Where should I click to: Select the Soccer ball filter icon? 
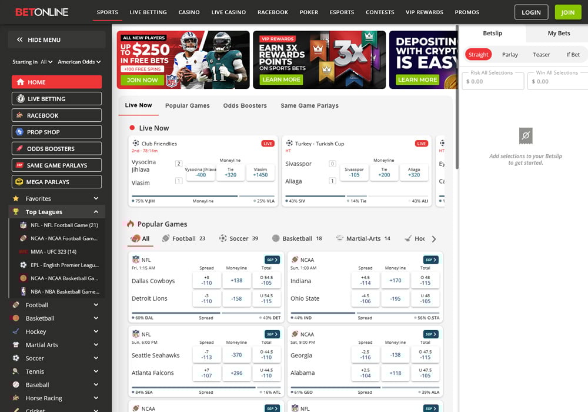point(222,238)
